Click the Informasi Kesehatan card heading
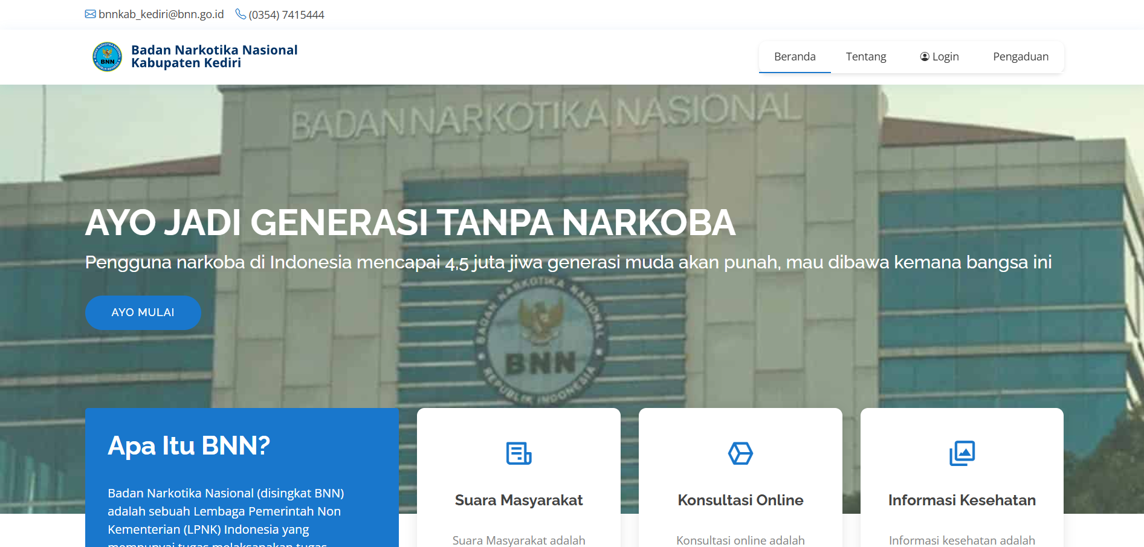Viewport: 1144px width, 547px height. tap(962, 500)
